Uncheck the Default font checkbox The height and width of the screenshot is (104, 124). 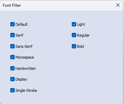(x=12, y=24)
